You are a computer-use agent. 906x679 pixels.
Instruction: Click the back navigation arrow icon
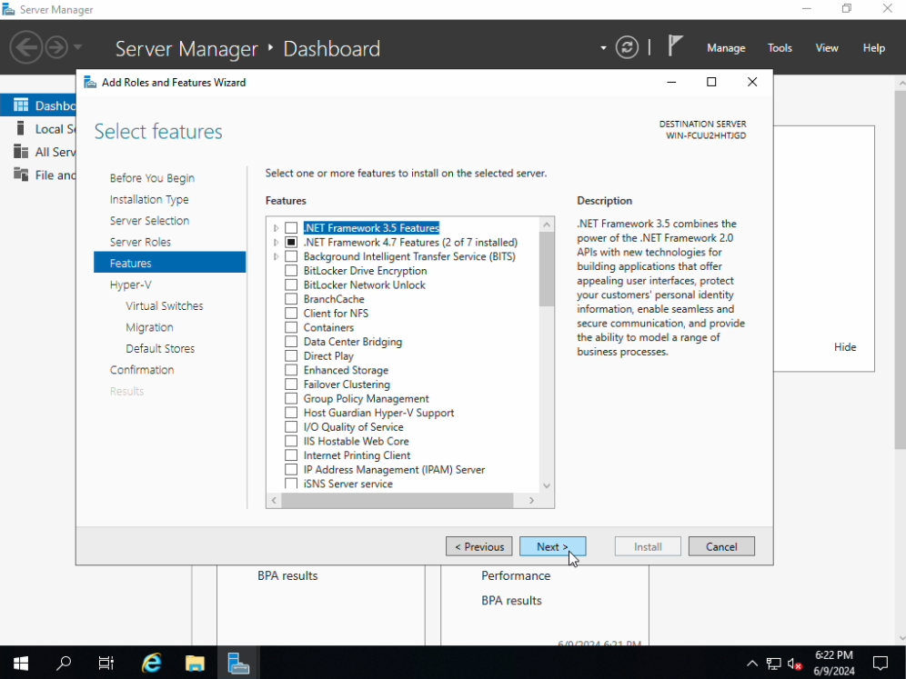26,47
